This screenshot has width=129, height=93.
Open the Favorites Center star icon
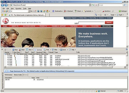pos(2,15)
